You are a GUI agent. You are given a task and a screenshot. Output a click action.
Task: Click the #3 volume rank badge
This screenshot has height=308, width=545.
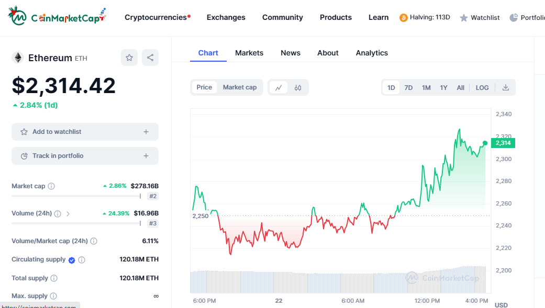153,223
